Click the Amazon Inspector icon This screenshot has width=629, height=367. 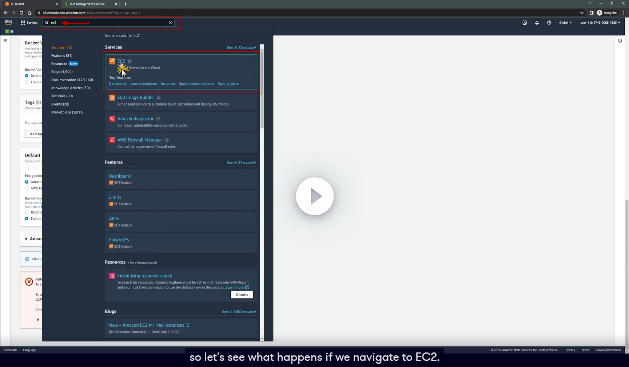(x=112, y=119)
